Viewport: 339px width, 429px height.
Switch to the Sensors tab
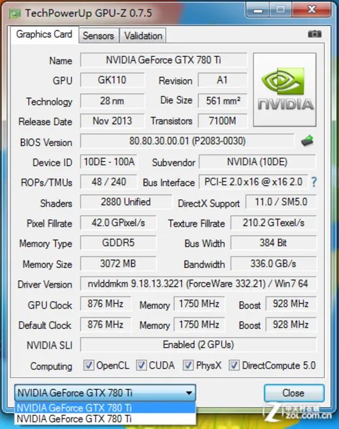(x=99, y=36)
